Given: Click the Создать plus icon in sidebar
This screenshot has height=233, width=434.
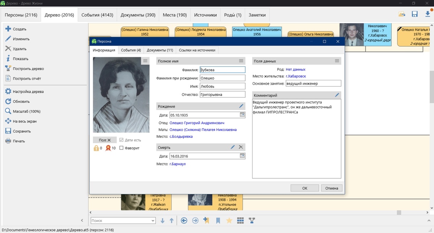Looking at the screenshot, I should tap(8, 29).
